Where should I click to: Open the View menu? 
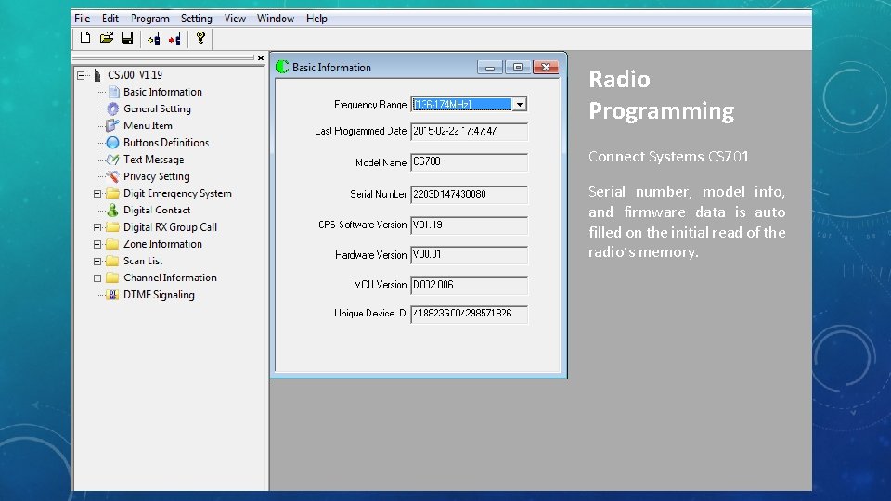click(x=235, y=19)
